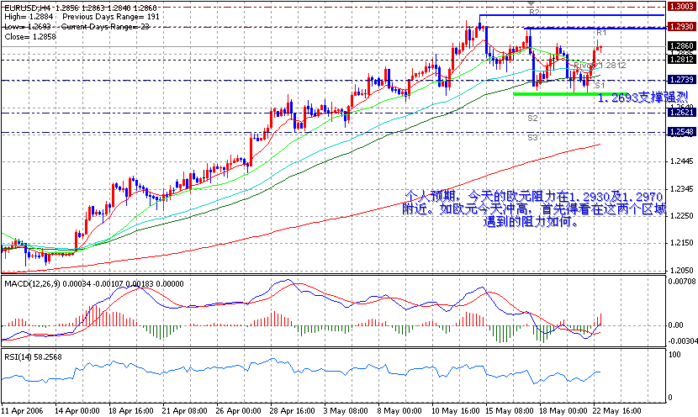Click the '11 Apr 2006' date label
Screen dimensions: 698x417
pyautogui.click(x=22, y=410)
